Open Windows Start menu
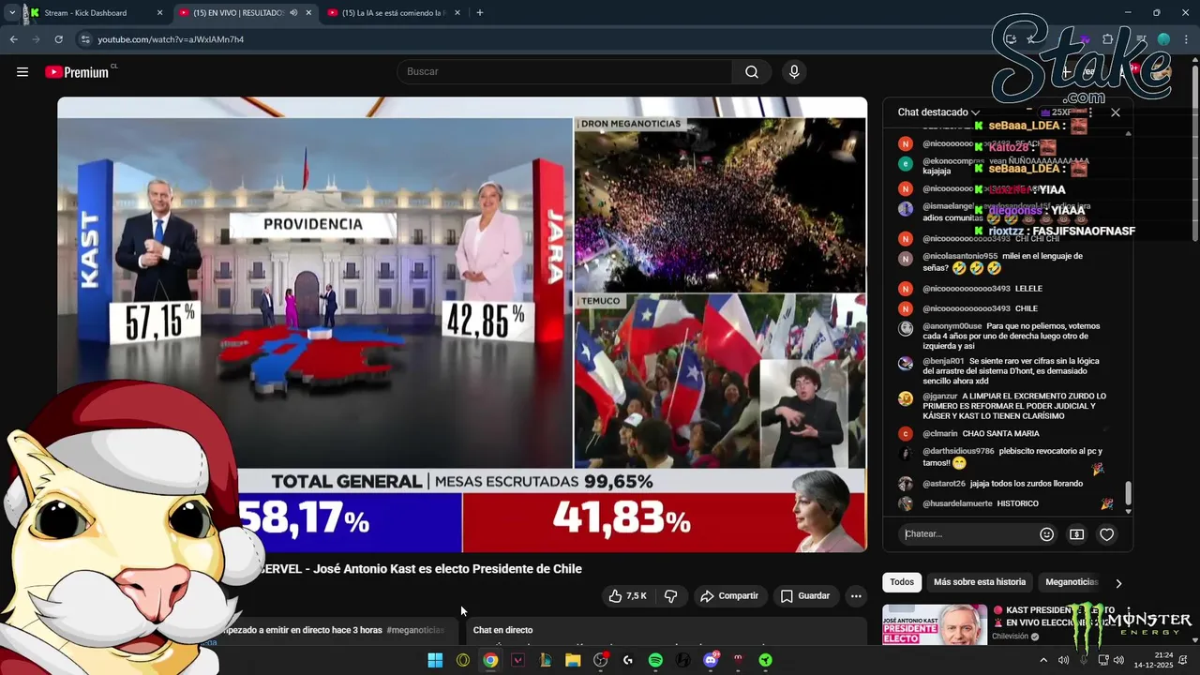 pos(435,660)
